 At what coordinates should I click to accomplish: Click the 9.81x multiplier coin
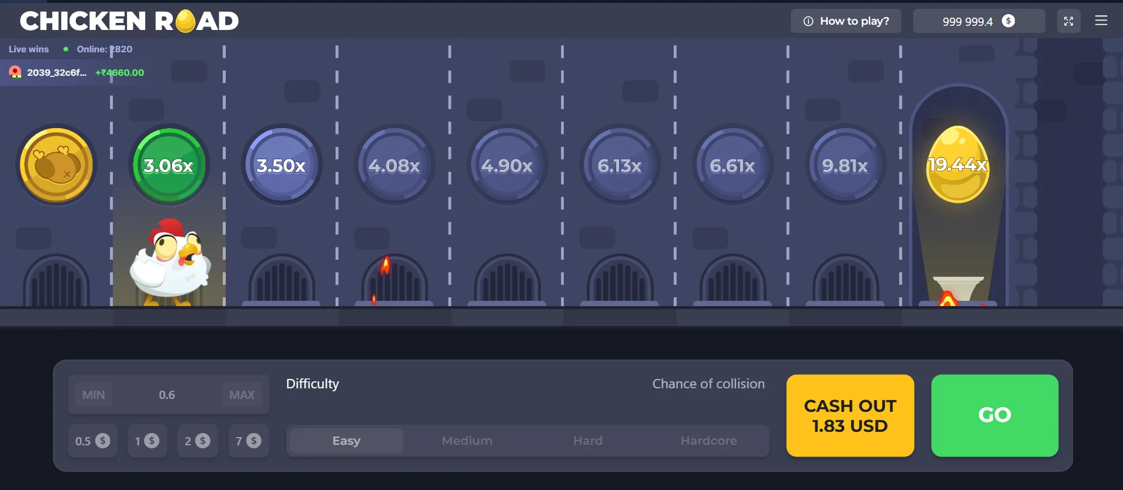coord(845,165)
